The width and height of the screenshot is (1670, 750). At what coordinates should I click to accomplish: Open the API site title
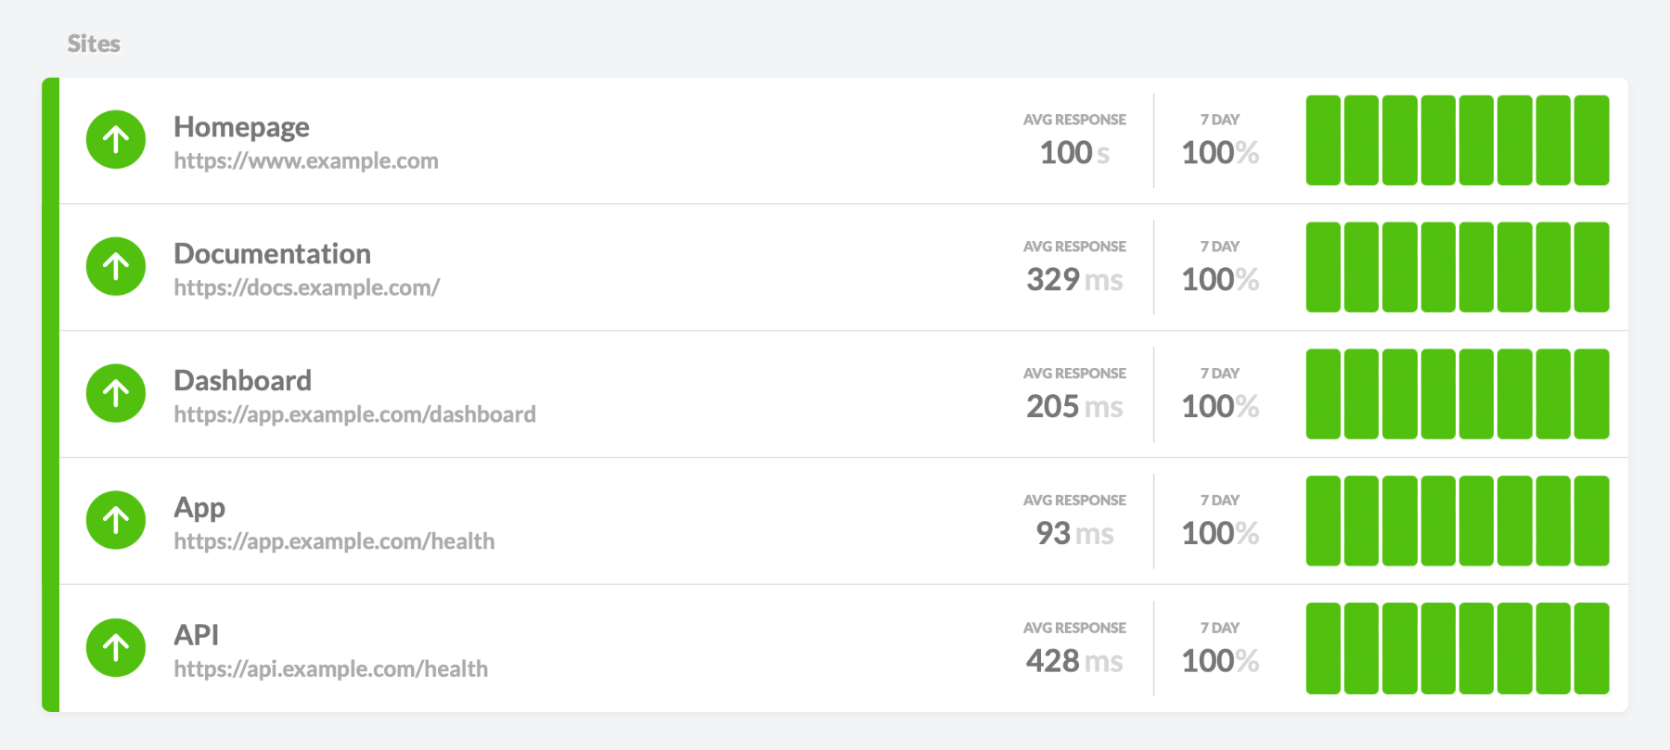point(196,635)
